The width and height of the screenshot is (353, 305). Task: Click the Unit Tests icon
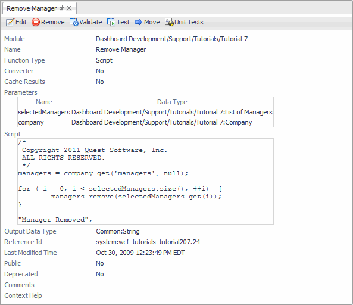tap(169, 22)
